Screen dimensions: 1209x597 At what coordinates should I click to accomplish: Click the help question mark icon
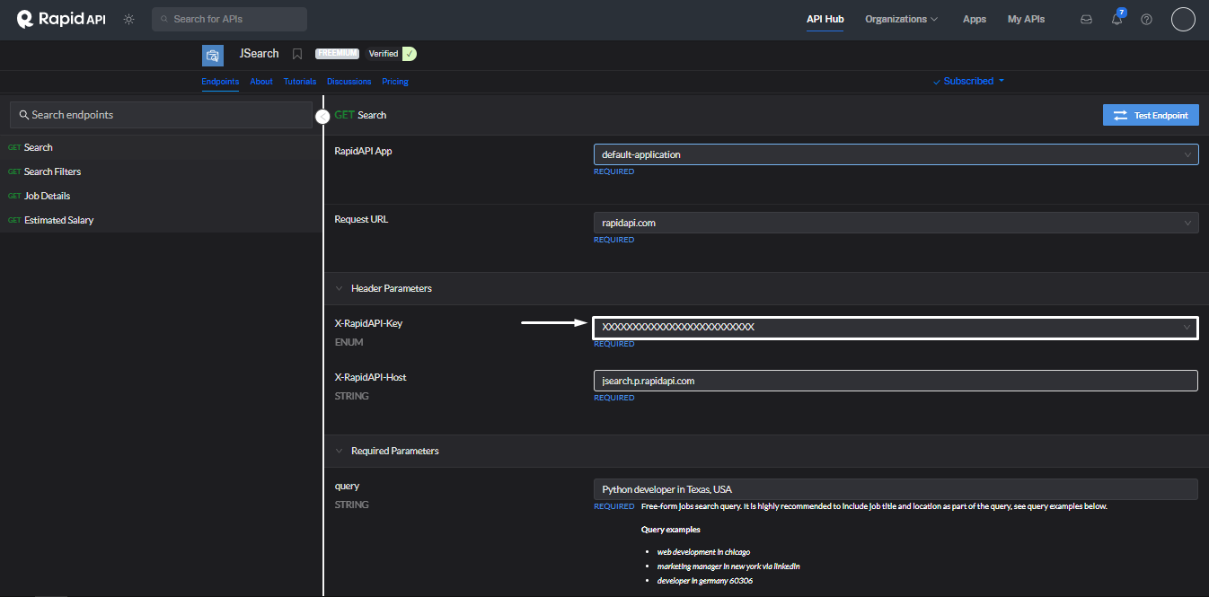[x=1146, y=19]
